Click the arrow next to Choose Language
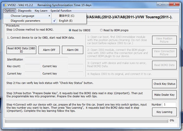The height and width of the screenshot is (131, 183). click(49, 16)
